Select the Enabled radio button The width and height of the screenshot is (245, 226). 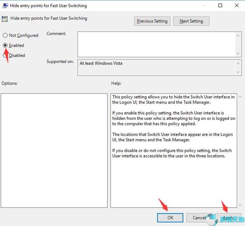pyautogui.click(x=5, y=45)
